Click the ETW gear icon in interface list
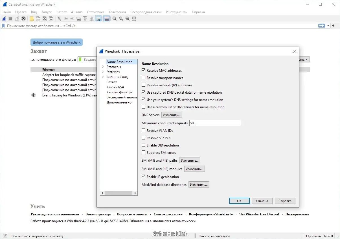The height and width of the screenshot is (239, 340). tap(34, 95)
